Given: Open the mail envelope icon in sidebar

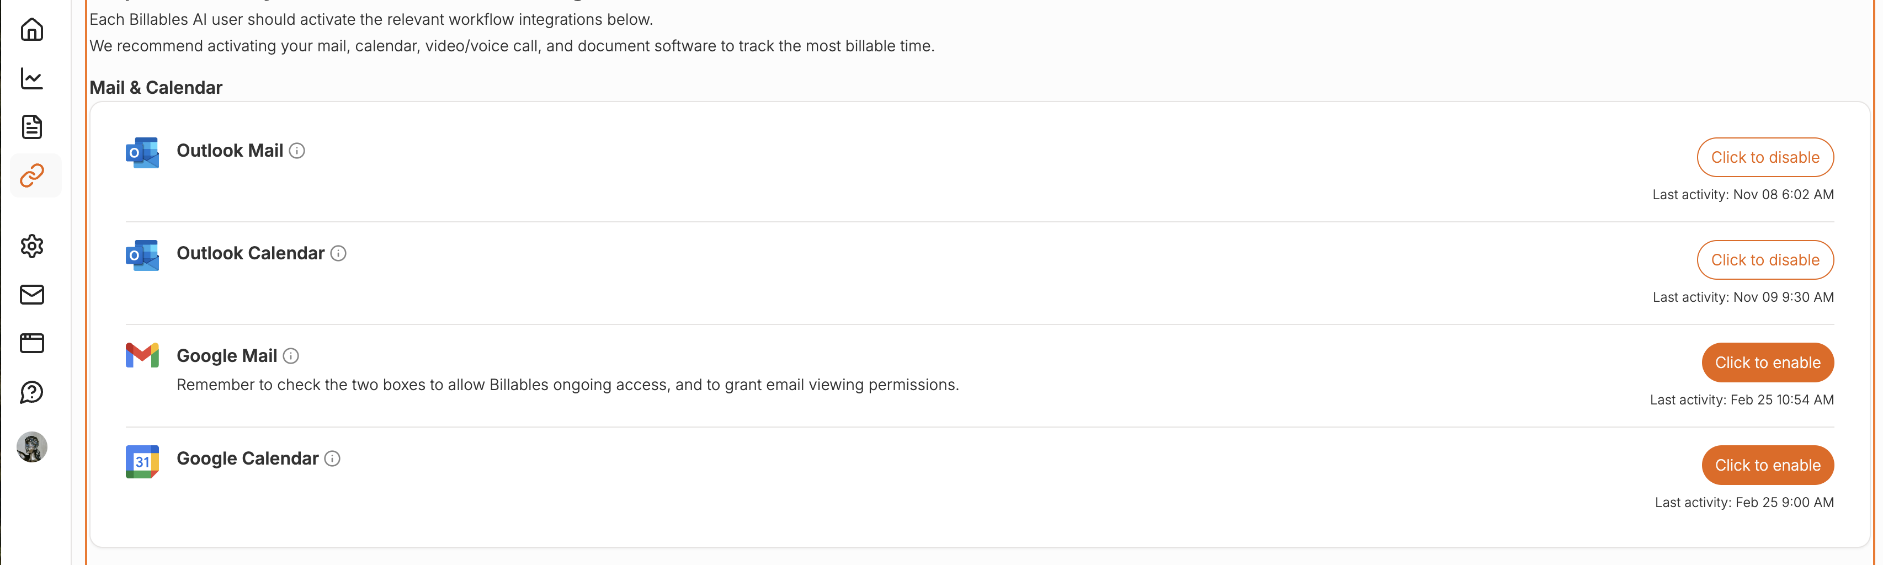Looking at the screenshot, I should coord(32,295).
